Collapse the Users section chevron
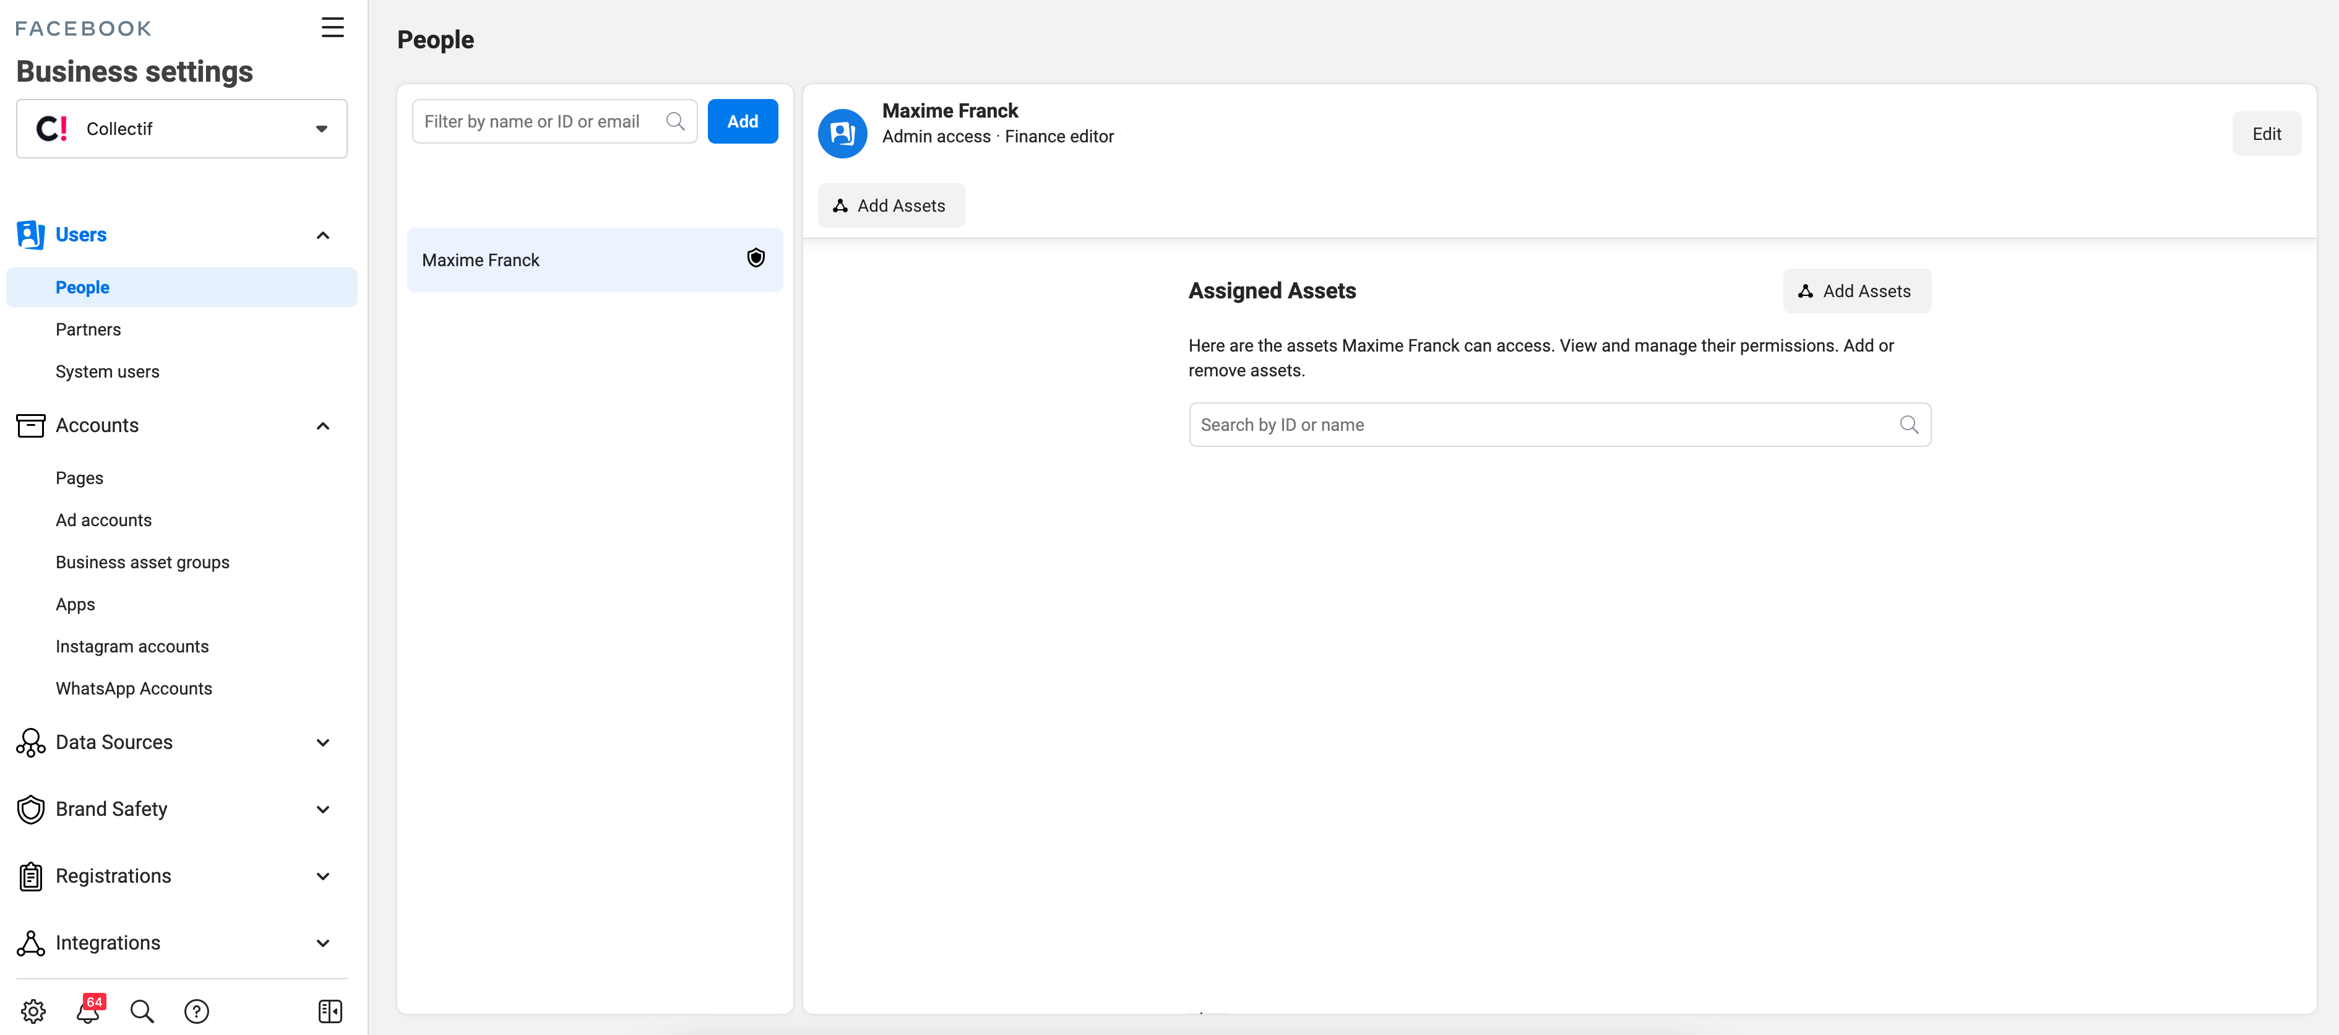The image size is (2339, 1035). pyautogui.click(x=322, y=235)
